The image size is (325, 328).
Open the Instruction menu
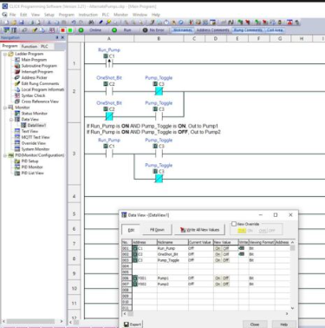(x=88, y=15)
